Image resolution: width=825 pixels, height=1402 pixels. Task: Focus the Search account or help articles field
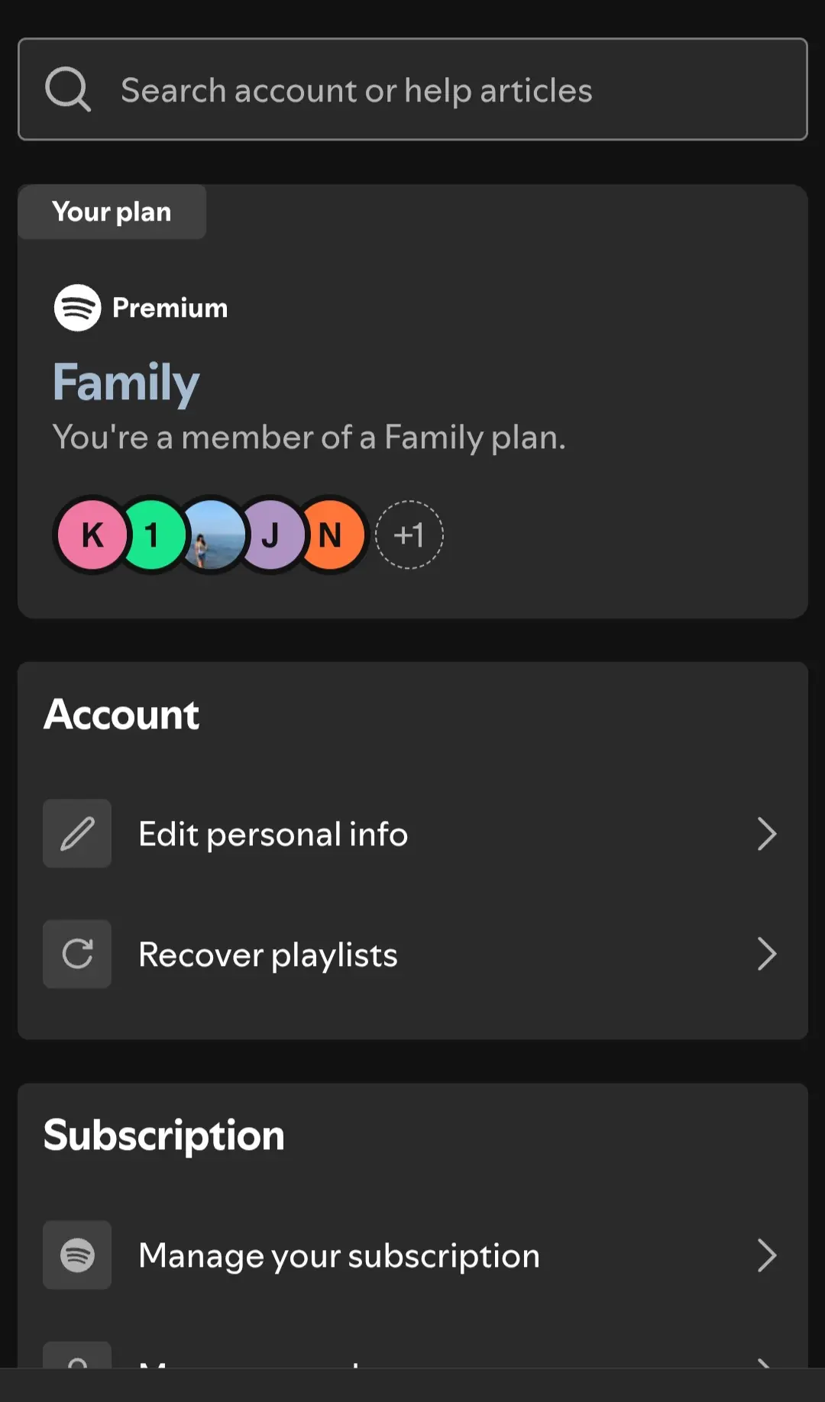(x=412, y=89)
